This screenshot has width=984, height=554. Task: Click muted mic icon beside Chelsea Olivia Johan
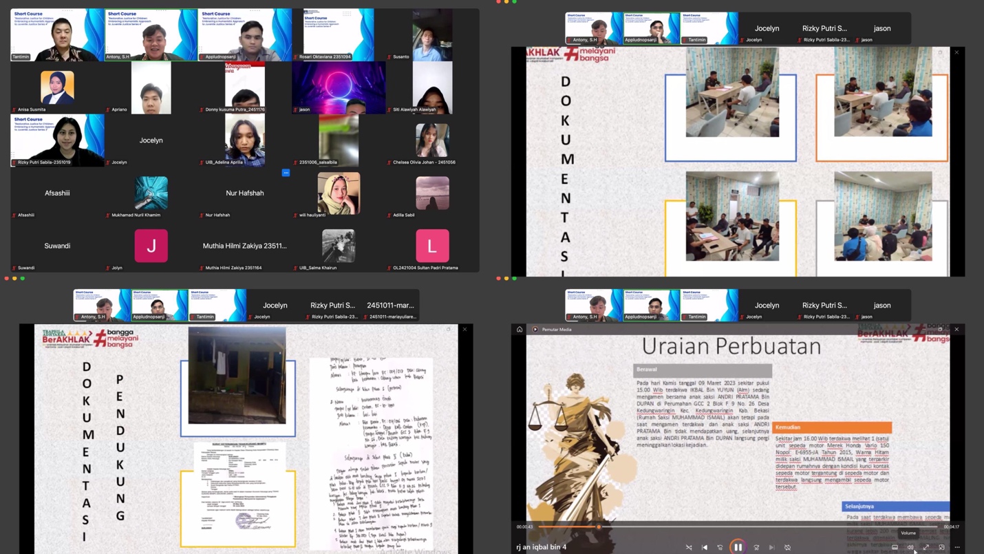[x=389, y=162]
